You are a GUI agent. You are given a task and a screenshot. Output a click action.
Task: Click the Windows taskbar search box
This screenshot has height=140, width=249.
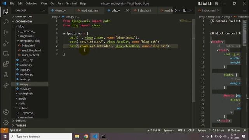point(40,136)
